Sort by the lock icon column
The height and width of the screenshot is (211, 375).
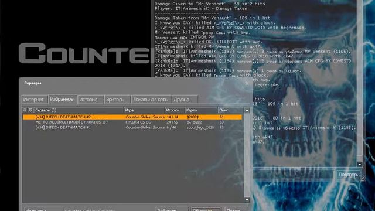pyautogui.click(x=25, y=110)
